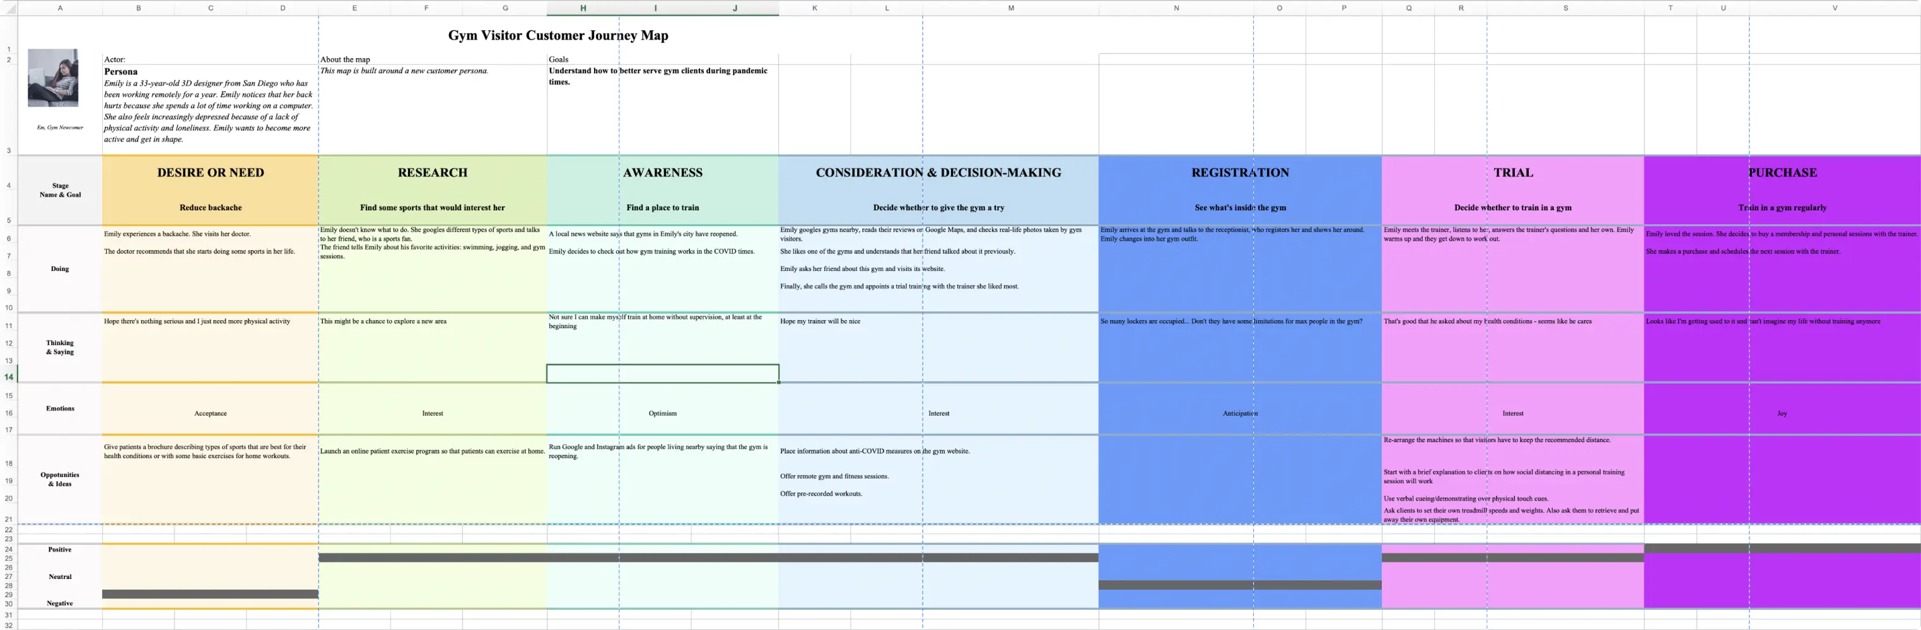Click the 'REGISTRATION' stage header
The width and height of the screenshot is (1921, 630).
tap(1240, 173)
